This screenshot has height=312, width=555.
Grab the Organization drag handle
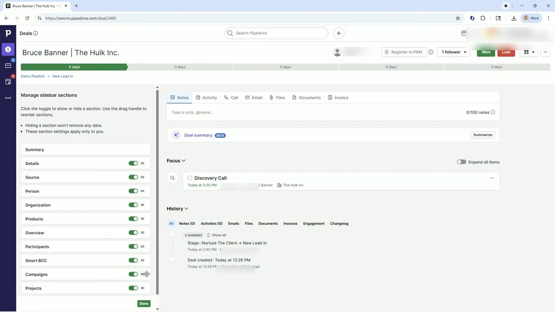coord(142,205)
